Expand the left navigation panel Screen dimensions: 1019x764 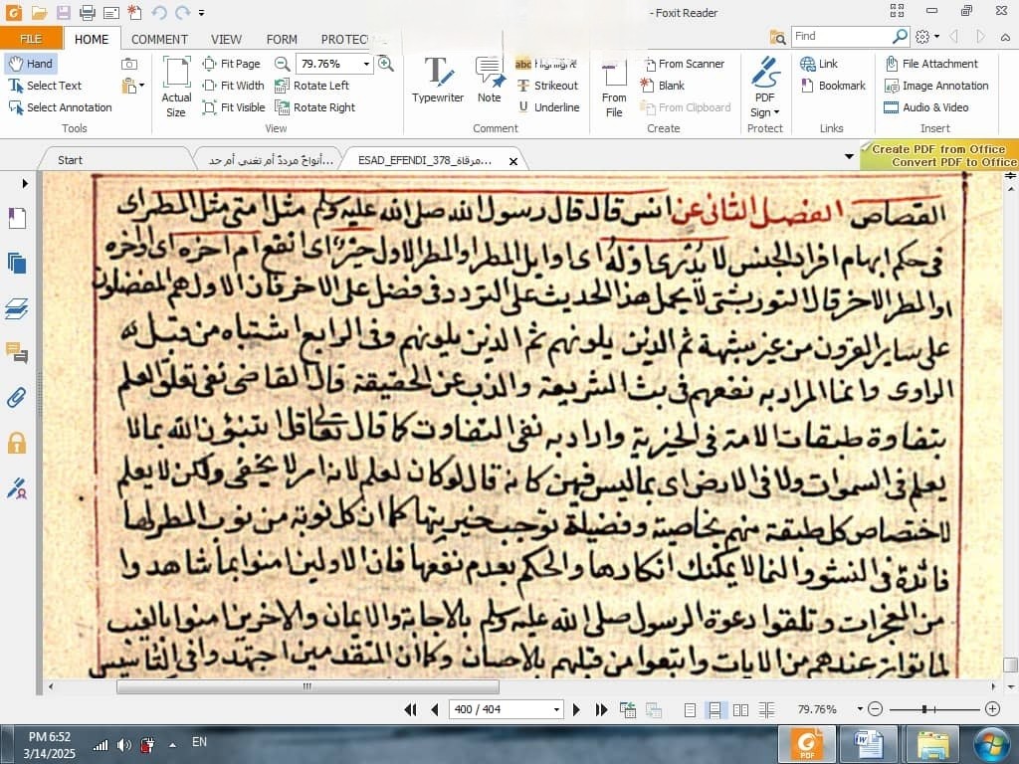(25, 183)
